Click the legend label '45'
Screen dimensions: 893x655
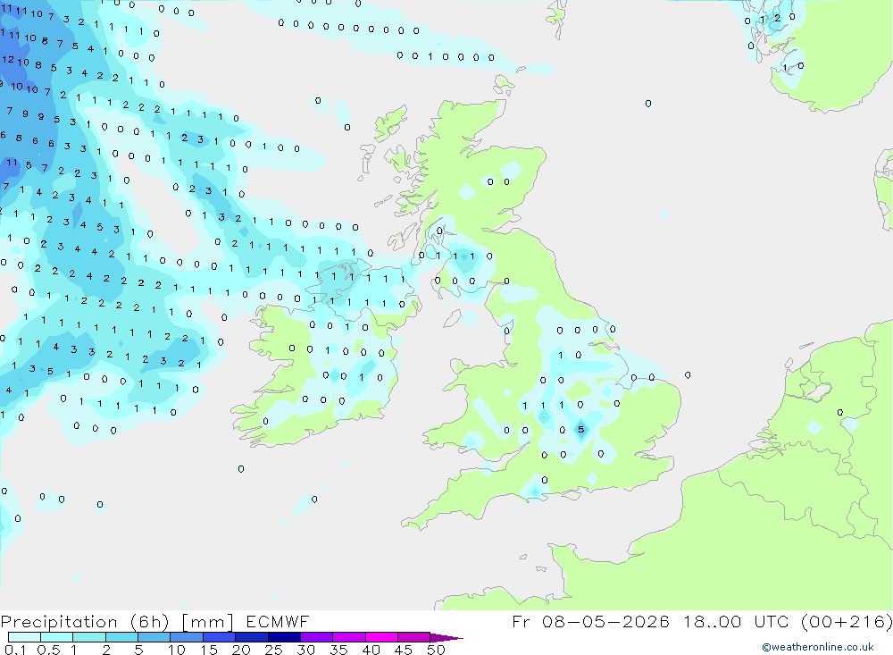(x=404, y=650)
